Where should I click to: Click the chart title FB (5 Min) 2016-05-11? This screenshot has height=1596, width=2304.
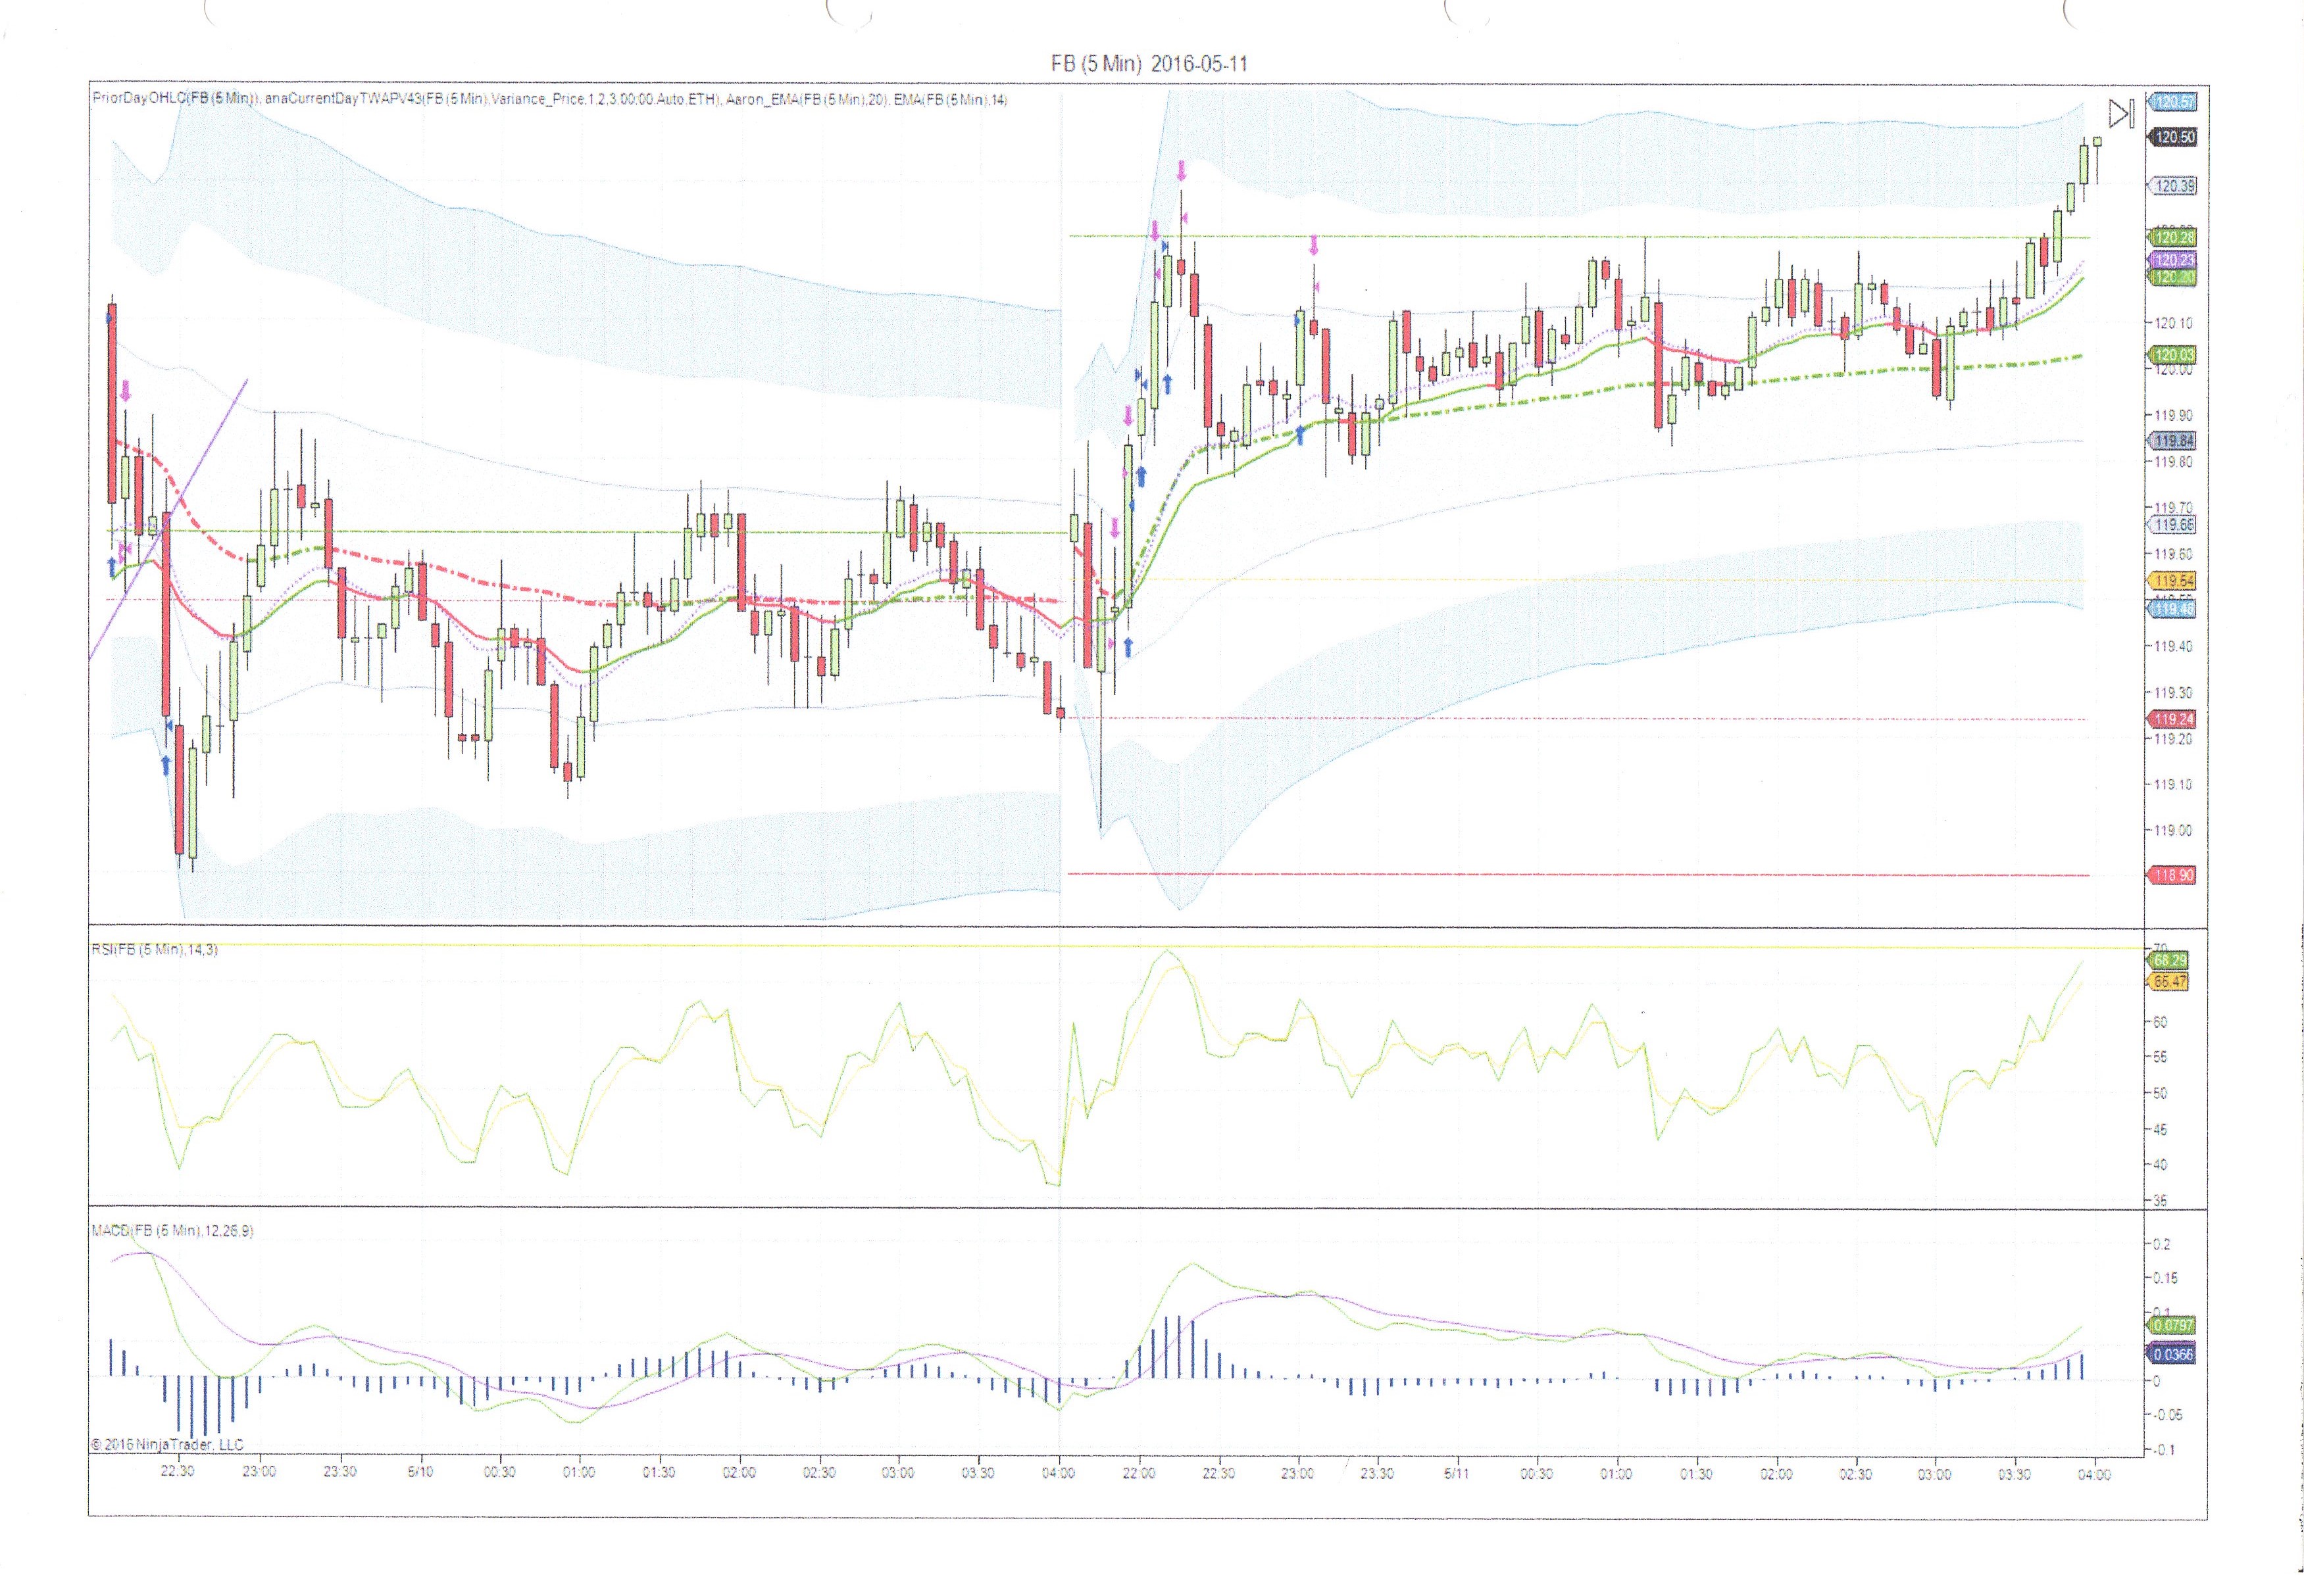[x=1149, y=64]
